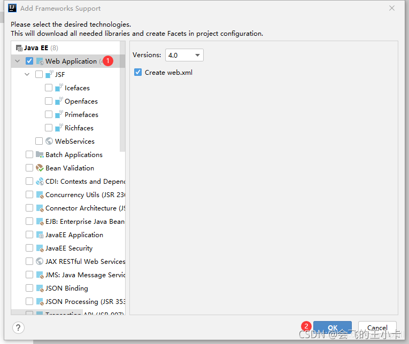Click the framework list vertical scrollbar
409x344 pixels.
point(122,97)
